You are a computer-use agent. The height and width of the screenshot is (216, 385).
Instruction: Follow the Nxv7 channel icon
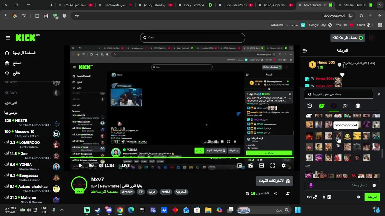(288, 193)
